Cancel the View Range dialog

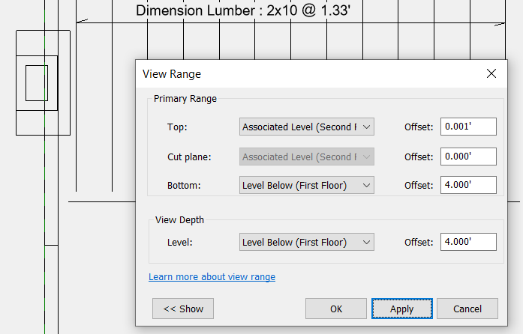click(x=467, y=309)
